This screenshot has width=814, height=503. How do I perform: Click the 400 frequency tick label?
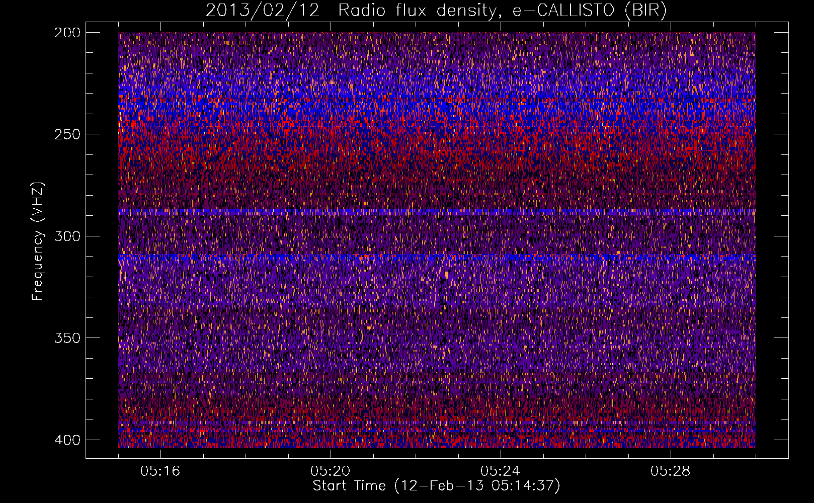point(67,440)
